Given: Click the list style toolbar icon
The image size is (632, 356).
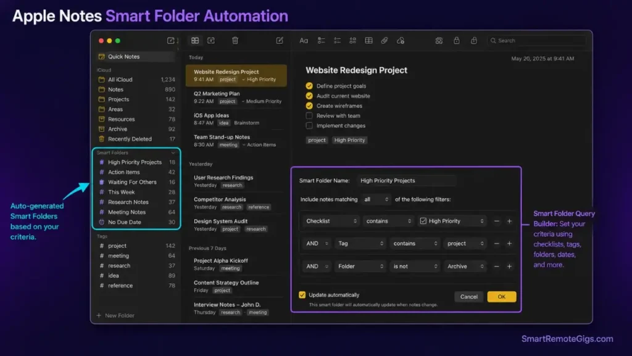Looking at the screenshot, I should tap(337, 41).
